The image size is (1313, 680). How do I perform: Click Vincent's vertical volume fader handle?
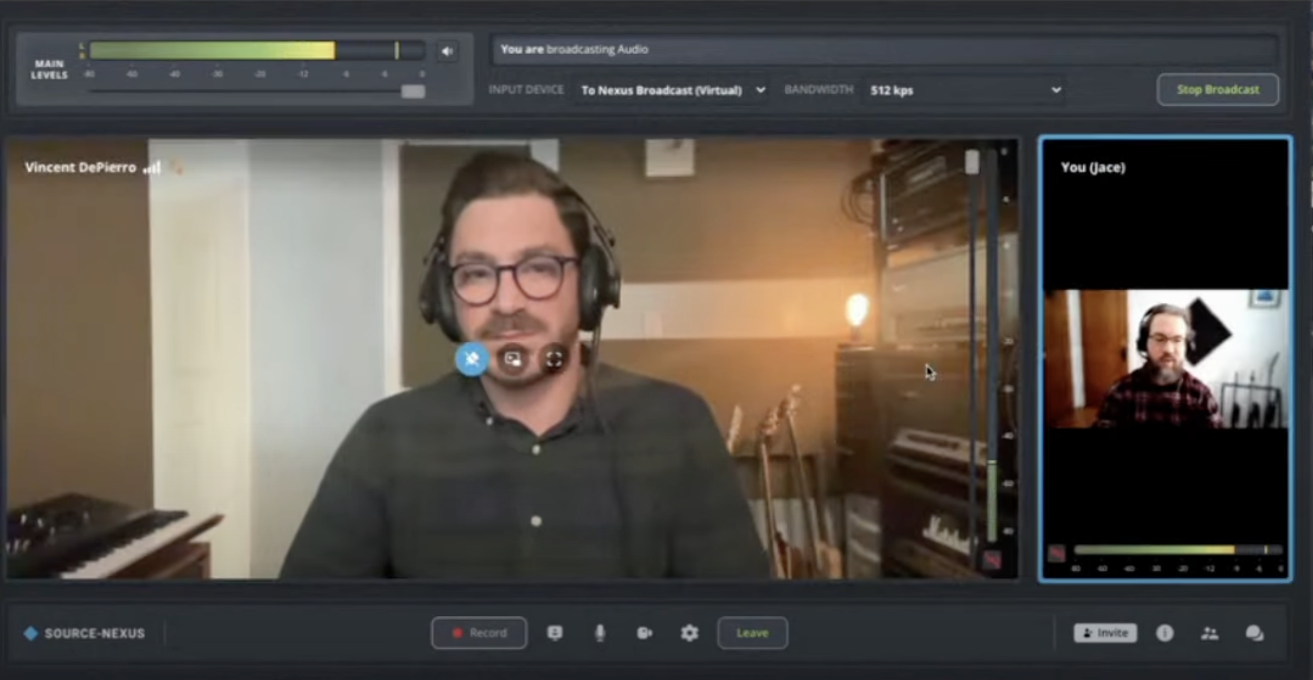coord(972,162)
